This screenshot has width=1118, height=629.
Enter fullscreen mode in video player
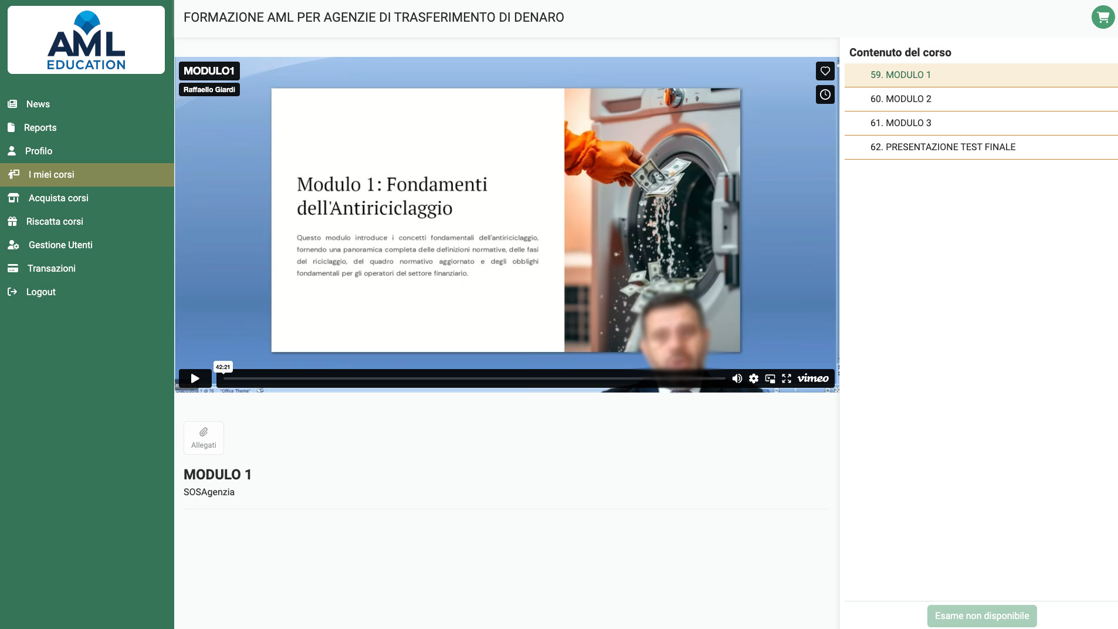(786, 378)
